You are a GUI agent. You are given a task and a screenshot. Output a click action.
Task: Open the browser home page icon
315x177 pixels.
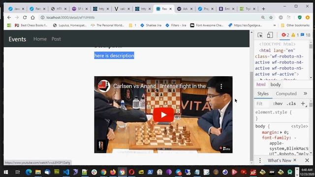pos(33,18)
